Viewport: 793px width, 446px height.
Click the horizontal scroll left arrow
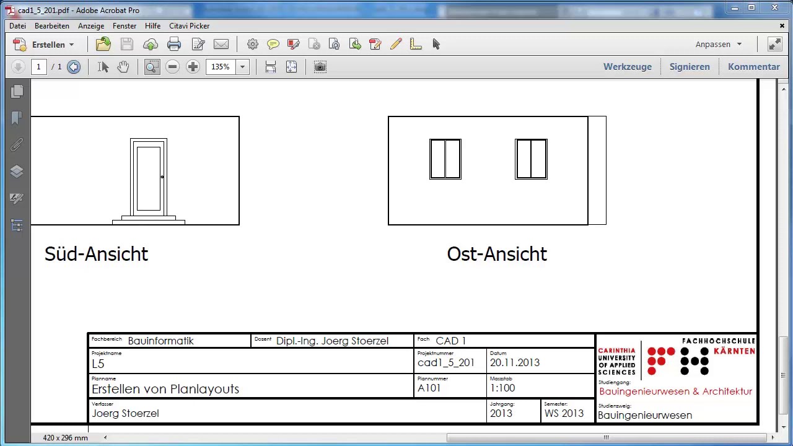(105, 437)
